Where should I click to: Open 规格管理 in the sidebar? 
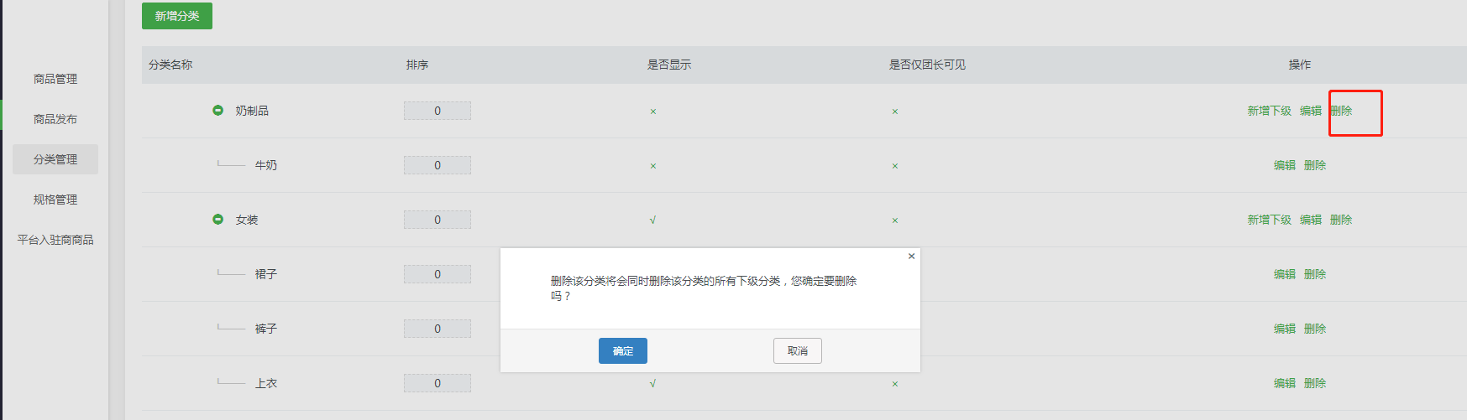55,200
